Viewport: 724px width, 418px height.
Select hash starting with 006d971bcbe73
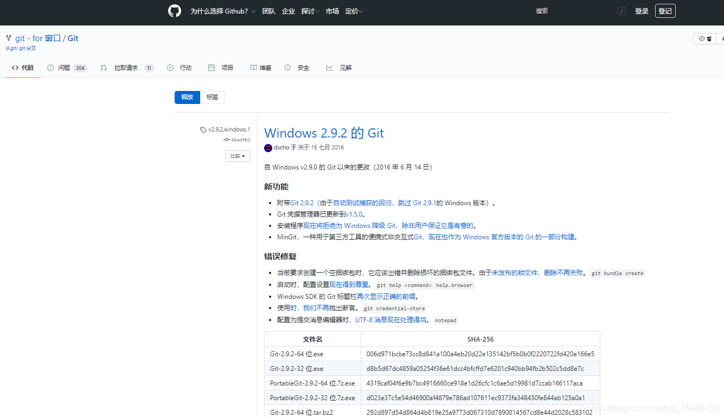click(x=480, y=354)
